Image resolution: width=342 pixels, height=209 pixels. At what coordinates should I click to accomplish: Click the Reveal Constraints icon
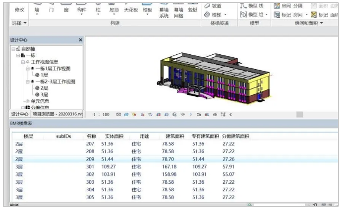pos(223,115)
